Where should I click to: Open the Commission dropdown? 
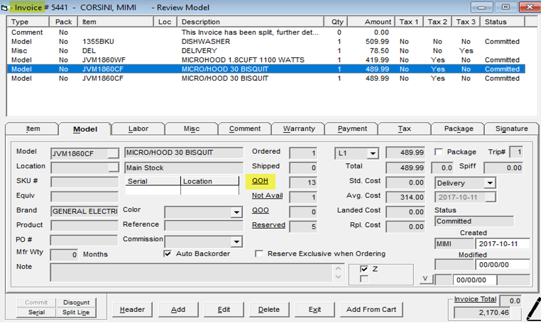237,242
